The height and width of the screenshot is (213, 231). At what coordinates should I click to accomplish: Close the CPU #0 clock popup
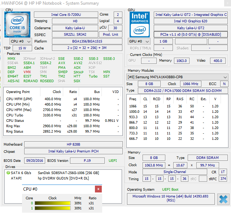(98, 189)
